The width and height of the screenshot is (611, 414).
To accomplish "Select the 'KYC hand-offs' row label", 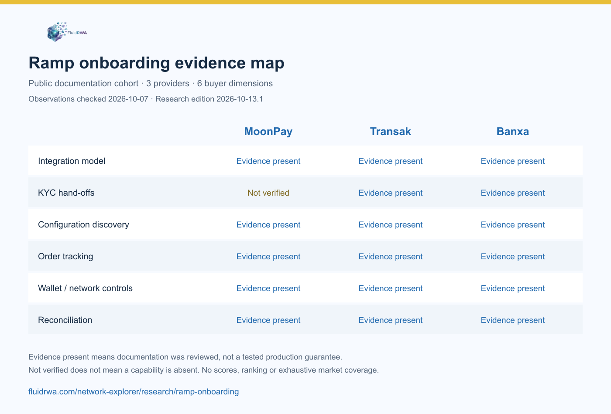I will [66, 193].
